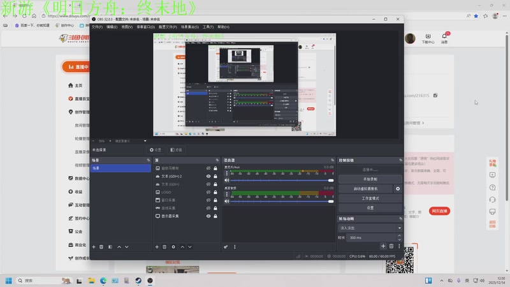Click the Windows Start button
510x287 pixels.
click(x=9, y=281)
